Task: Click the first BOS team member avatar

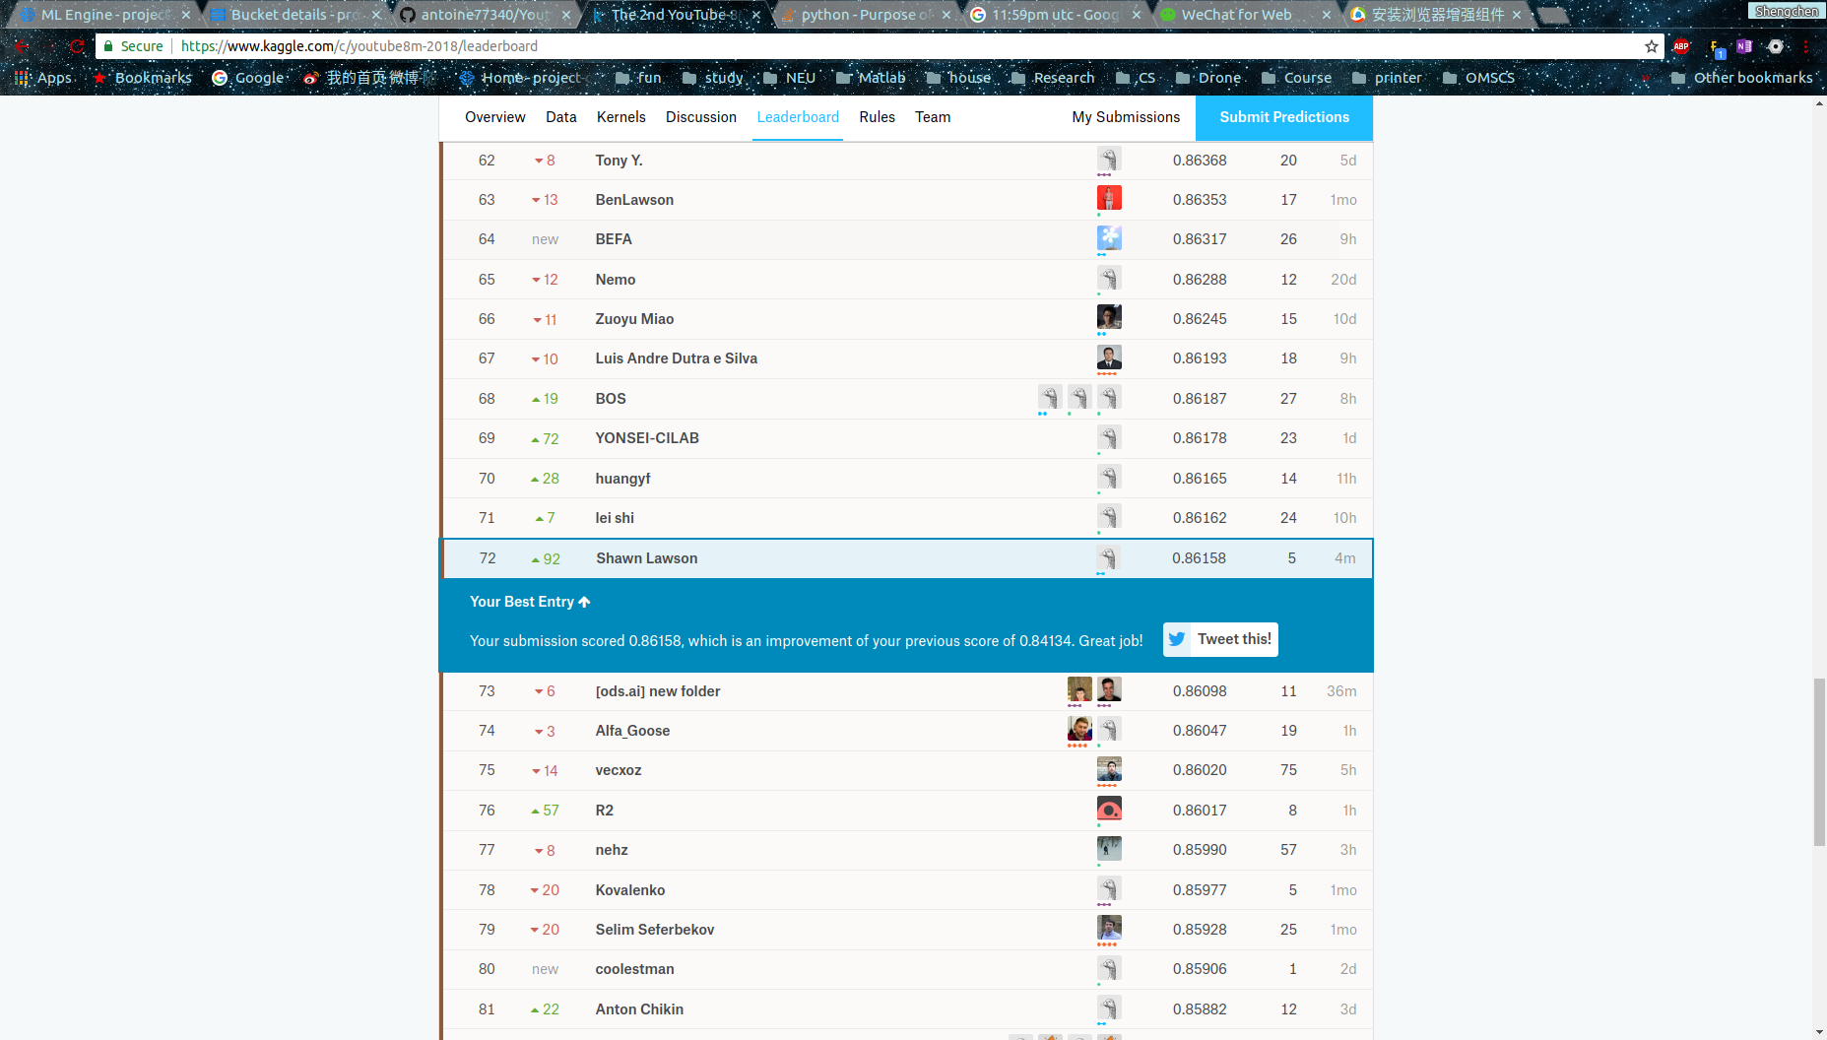Action: pyautogui.click(x=1050, y=397)
